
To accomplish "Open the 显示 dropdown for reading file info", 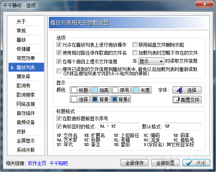I will [151, 61].
